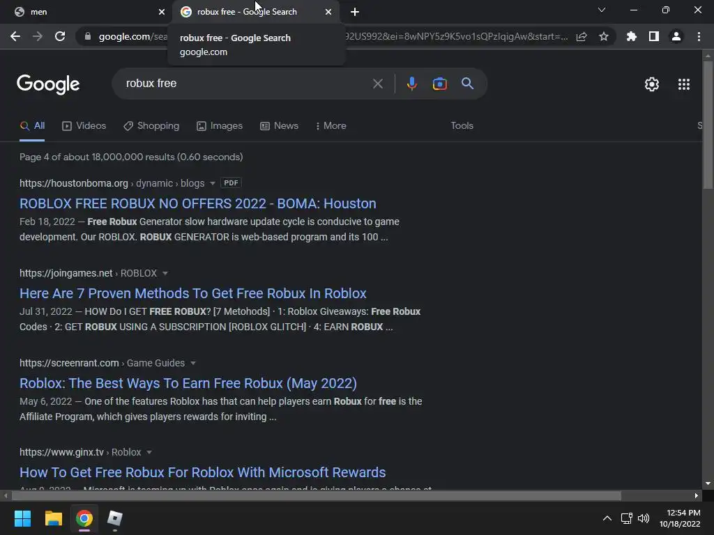Open the tab search chevron

(x=602, y=10)
